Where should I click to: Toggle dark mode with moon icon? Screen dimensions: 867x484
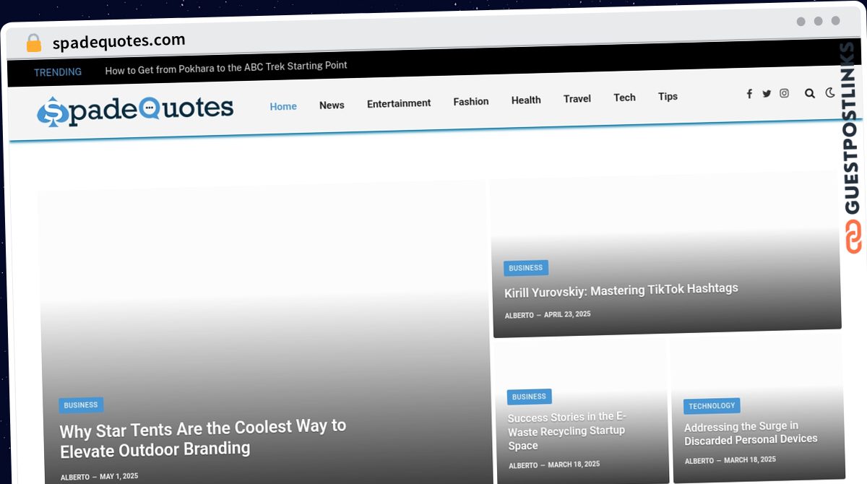[830, 92]
